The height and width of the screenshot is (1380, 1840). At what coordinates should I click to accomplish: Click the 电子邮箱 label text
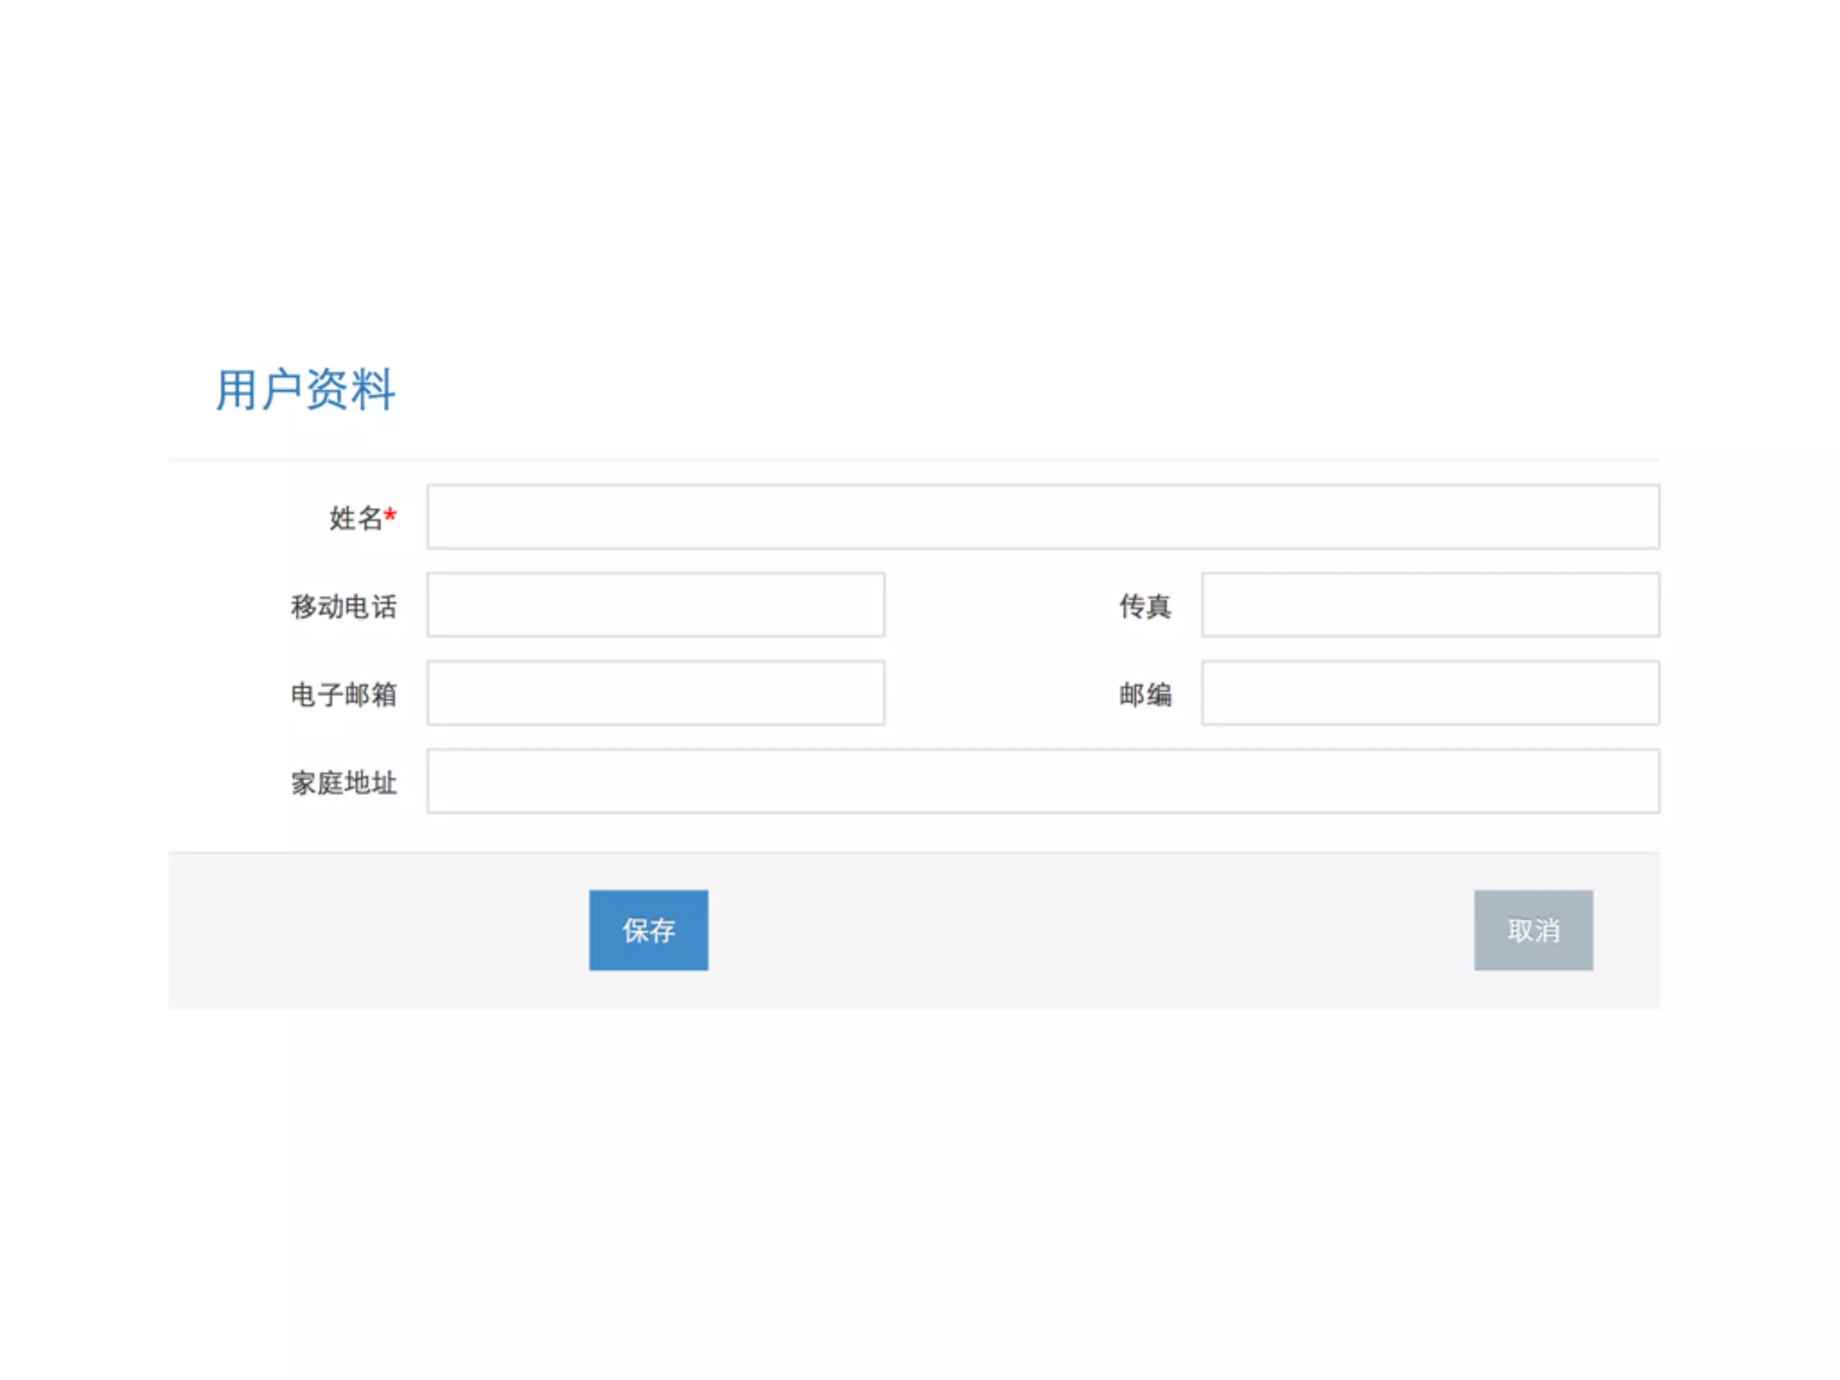(343, 694)
